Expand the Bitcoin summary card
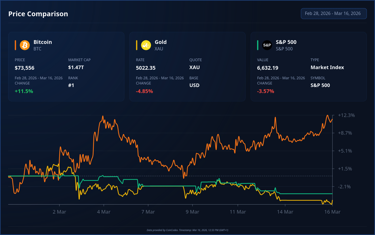 pyautogui.click(x=66, y=66)
